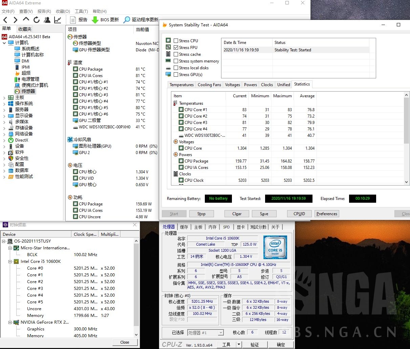Viewport: 410px width, 349px height.
Task: Expand the NVIDIA GeForce RTX 2 node
Action: pos(10,322)
